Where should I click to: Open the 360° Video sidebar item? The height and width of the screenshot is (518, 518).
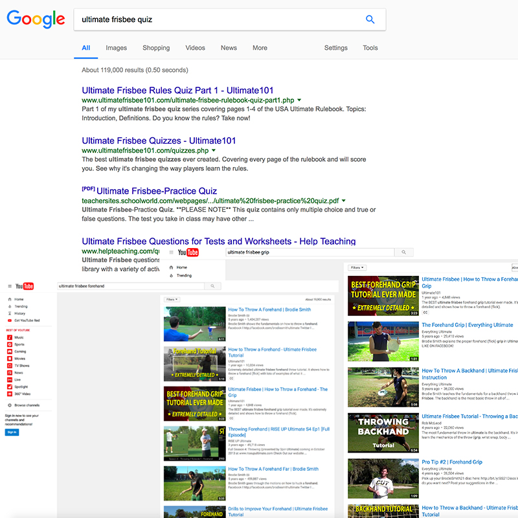(x=9, y=394)
